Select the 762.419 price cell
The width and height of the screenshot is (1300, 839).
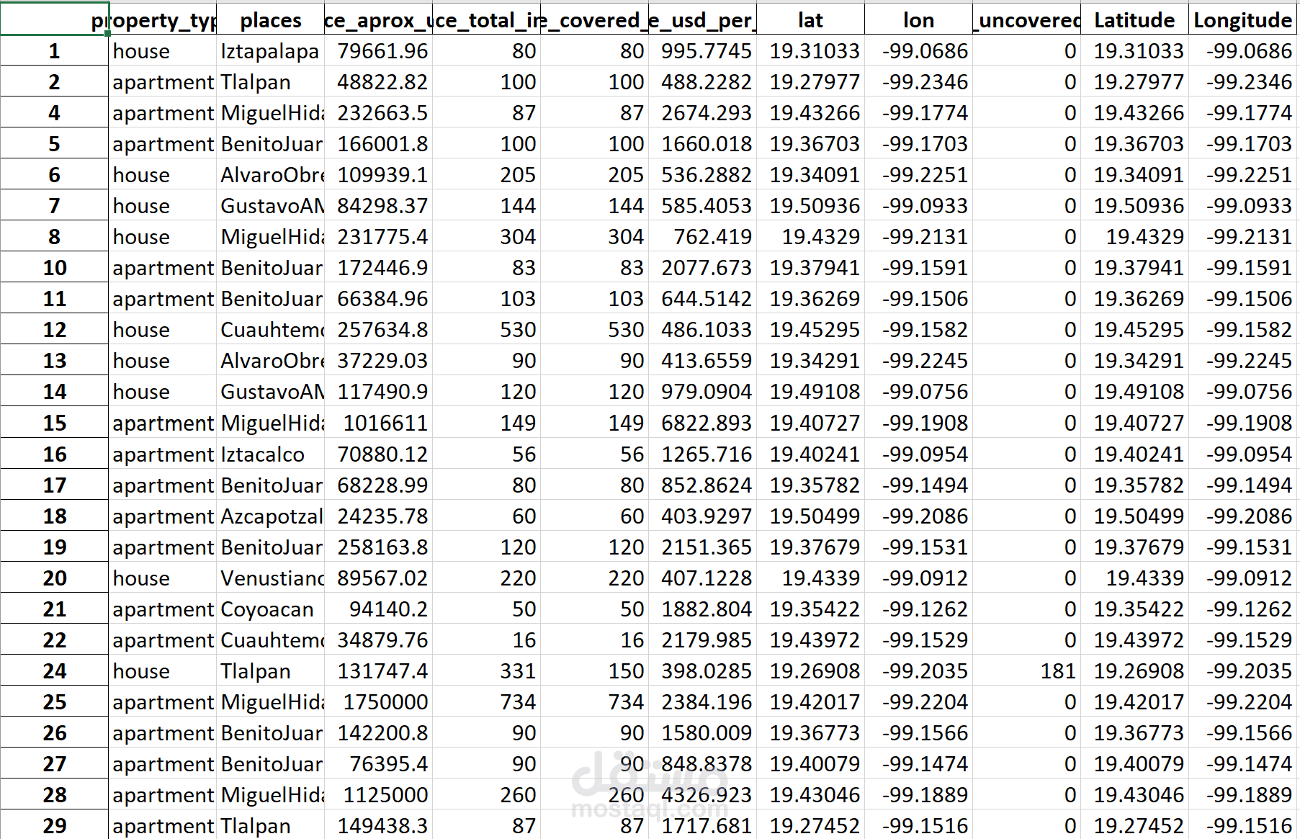702,237
